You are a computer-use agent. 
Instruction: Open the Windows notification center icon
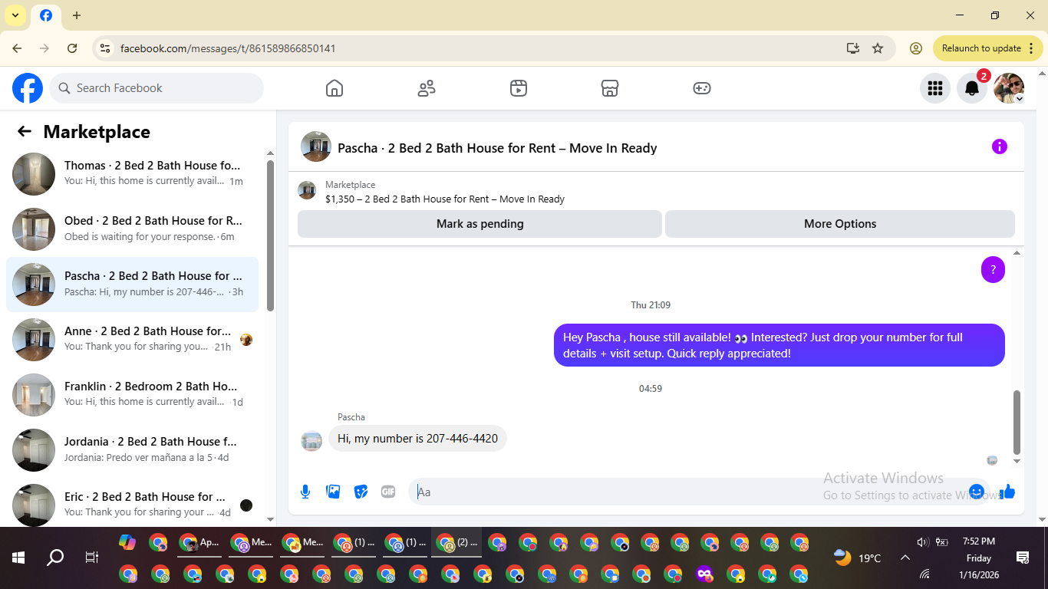pos(1023,558)
